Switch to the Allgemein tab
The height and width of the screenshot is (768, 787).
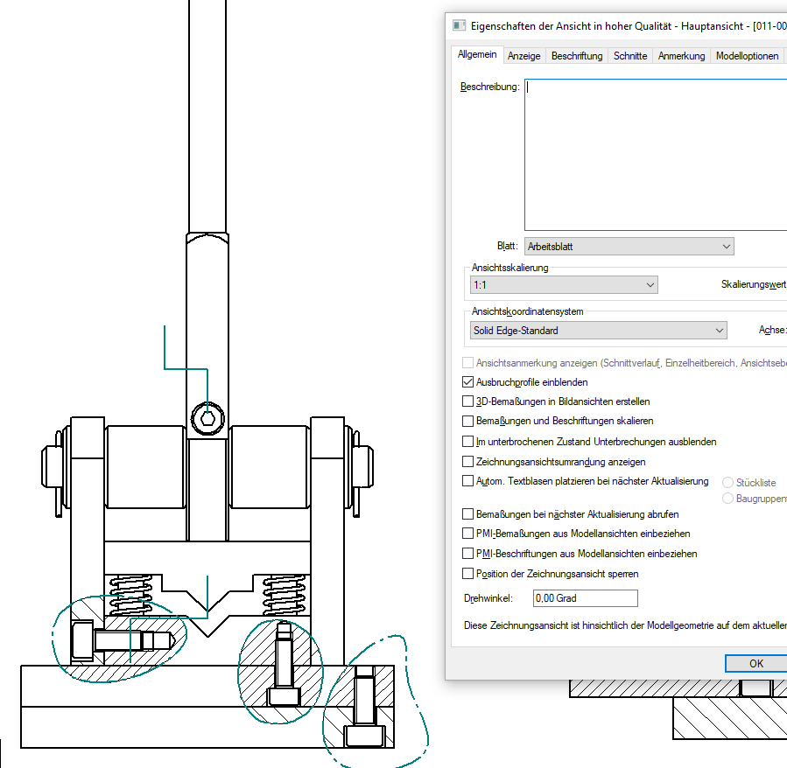(477, 55)
